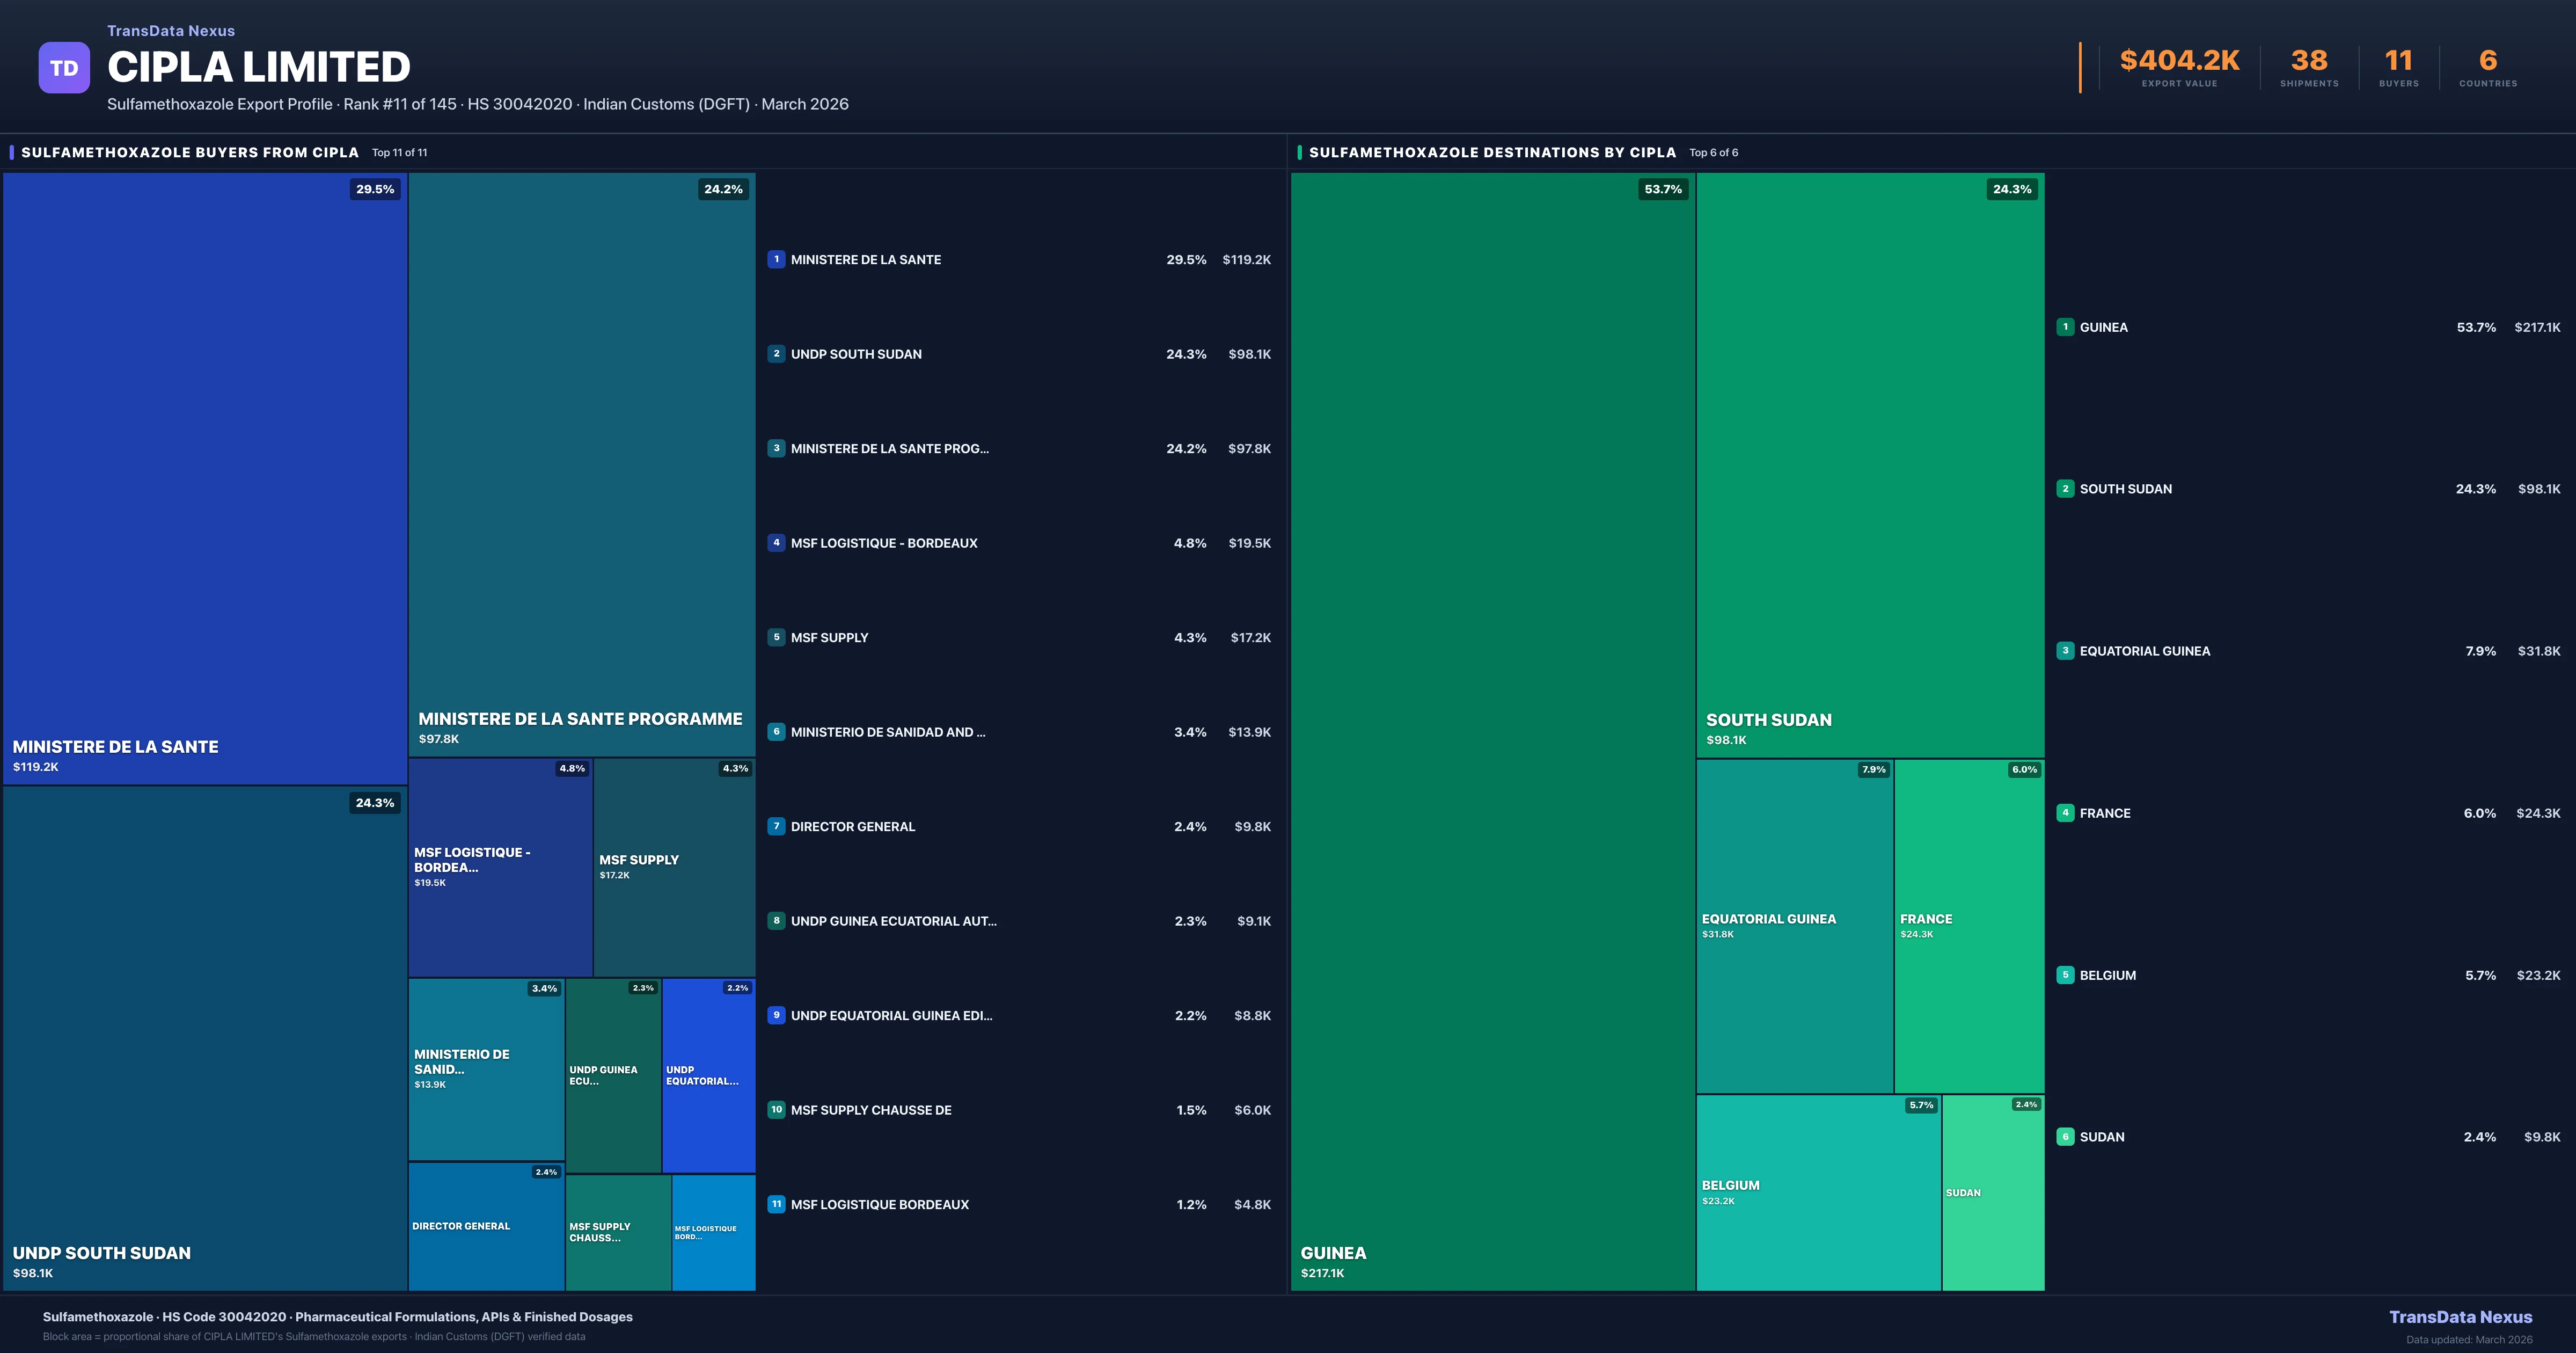2576x1353 pixels.
Task: Click rank badge 1 beside GUINEA
Action: [2065, 327]
